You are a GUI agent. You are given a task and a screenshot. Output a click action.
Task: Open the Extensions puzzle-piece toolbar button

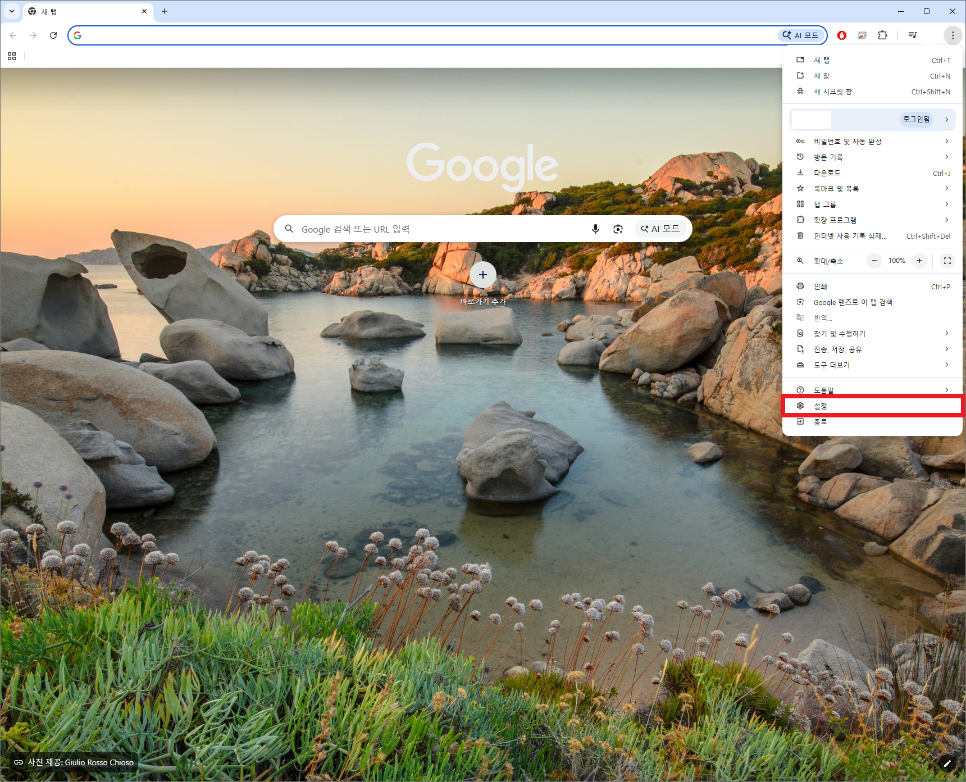(883, 35)
